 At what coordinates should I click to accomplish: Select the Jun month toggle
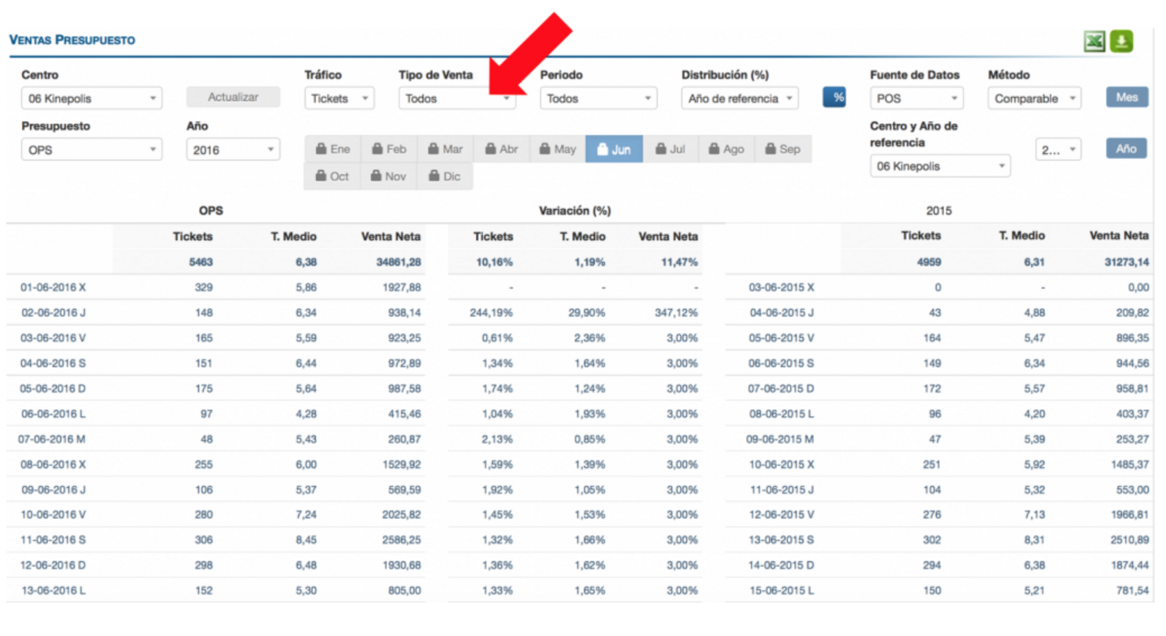[614, 149]
